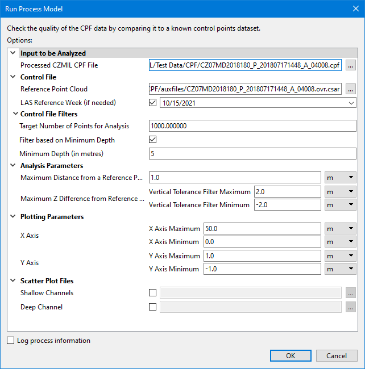Enable Deep Channel scatter plot file
This screenshot has width=365, height=369.
coord(152,307)
